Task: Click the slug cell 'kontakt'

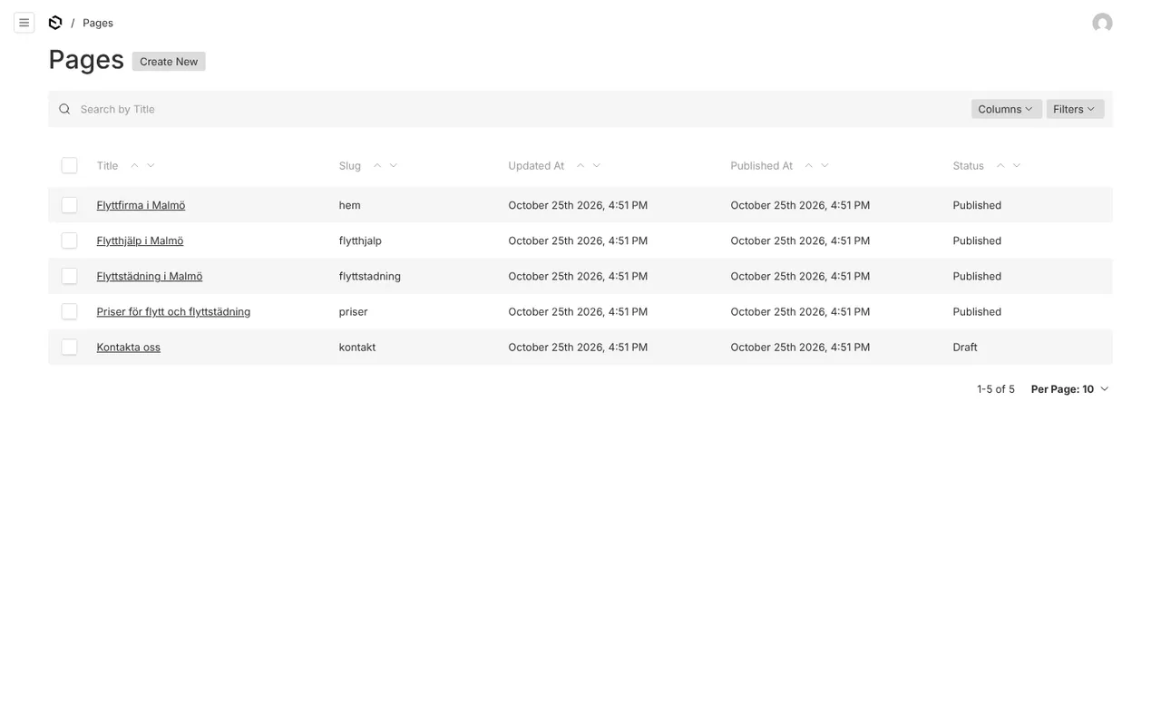Action: [x=357, y=347]
